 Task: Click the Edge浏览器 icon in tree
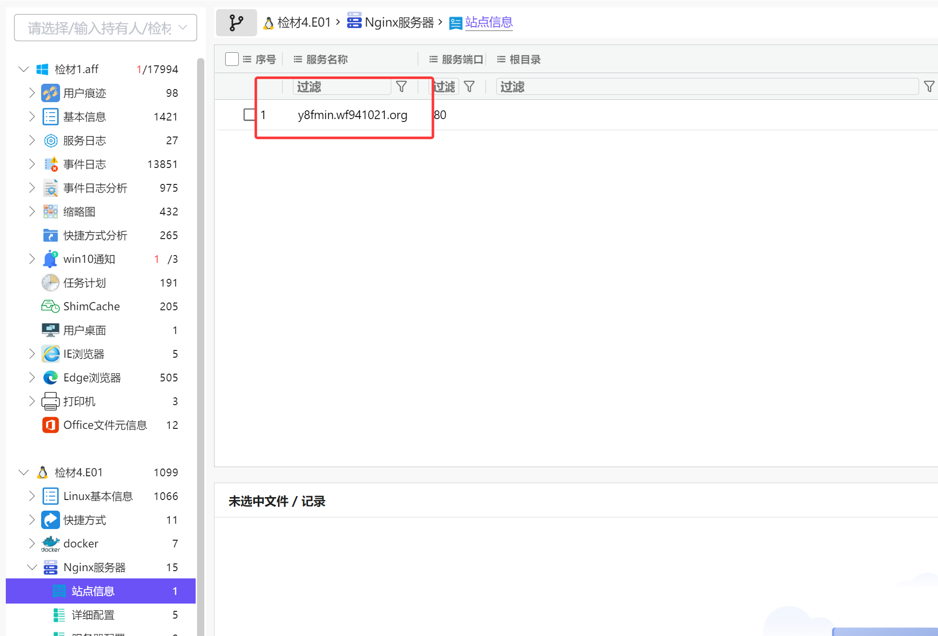pyautogui.click(x=50, y=378)
